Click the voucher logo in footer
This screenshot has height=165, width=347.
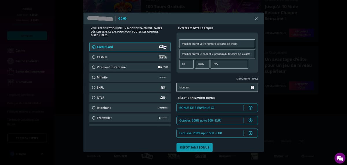click(x=281, y=156)
